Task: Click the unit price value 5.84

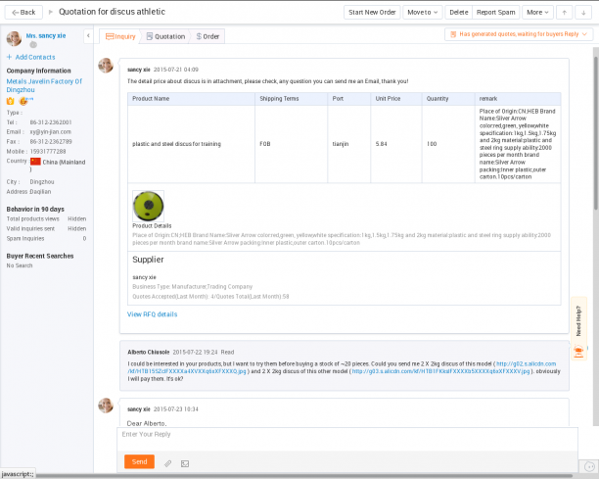Action: point(382,144)
